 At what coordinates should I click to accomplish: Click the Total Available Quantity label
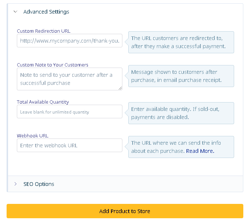click(x=43, y=102)
